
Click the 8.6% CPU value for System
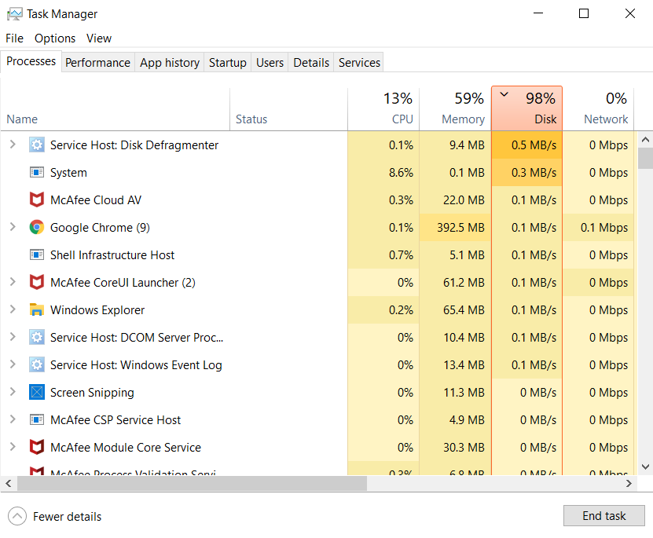tap(383, 172)
